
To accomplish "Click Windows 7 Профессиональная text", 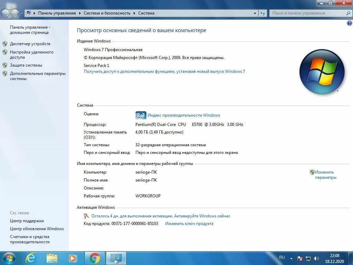I will 113,50.
